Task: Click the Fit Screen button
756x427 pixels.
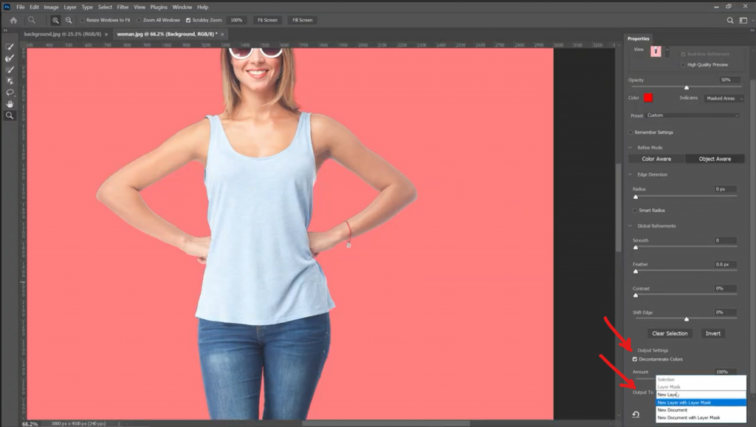Action: tap(267, 20)
